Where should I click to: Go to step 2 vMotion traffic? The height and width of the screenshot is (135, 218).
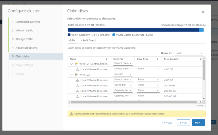click(x=24, y=30)
